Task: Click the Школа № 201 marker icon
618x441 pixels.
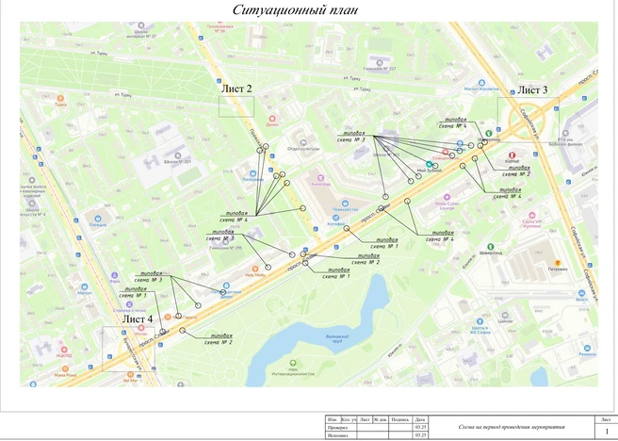Action: point(178,155)
